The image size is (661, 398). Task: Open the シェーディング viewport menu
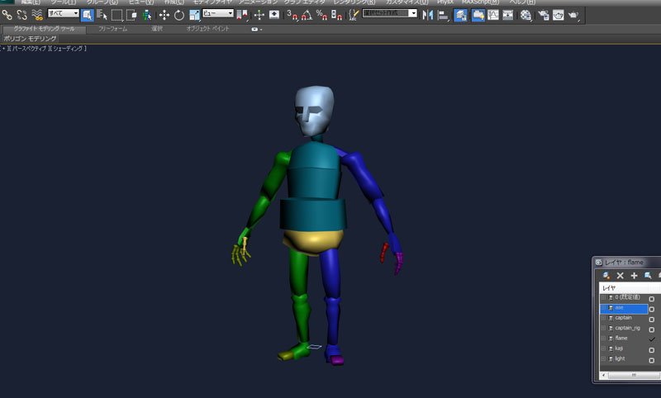68,49
